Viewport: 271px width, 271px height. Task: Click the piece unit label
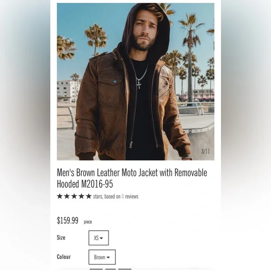(x=88, y=222)
